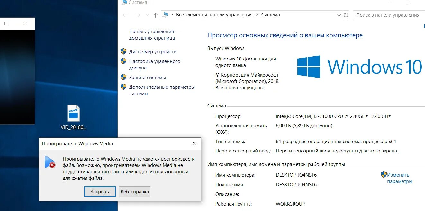This screenshot has width=425, height=211.
Task: Click the search field 'Поиск в панели управления'
Action: click(x=389, y=15)
